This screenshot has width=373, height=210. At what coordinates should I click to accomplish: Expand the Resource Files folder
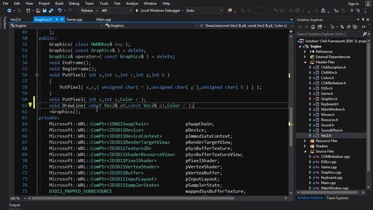pos(305,141)
